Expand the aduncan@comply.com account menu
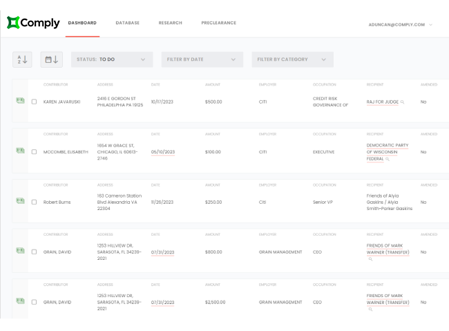This screenshot has height=331, width=449. (x=401, y=25)
